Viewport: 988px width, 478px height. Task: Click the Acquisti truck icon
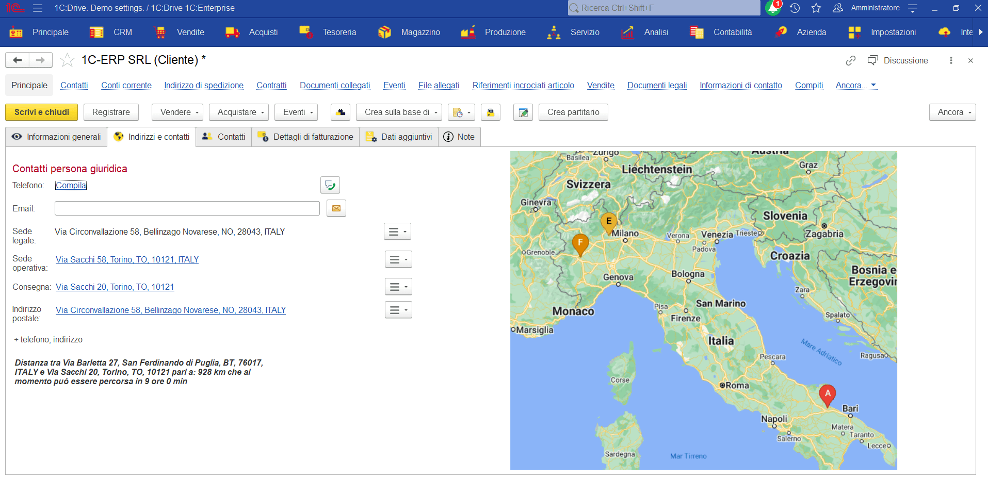pos(233,32)
